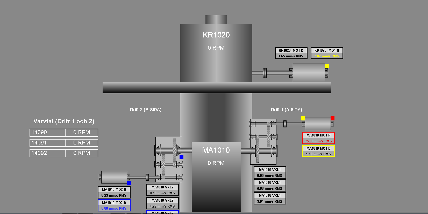Select MA1010 VXL1 box showing 0.00 mm/s
Screen dimensions: 428x214
(270, 172)
